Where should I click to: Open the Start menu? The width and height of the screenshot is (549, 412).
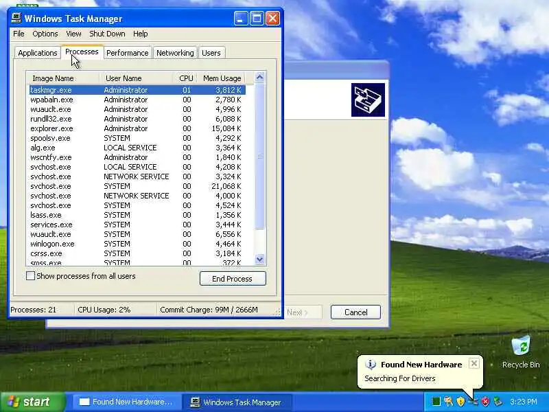pos(33,402)
